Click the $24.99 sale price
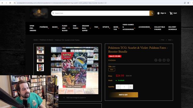The height and width of the screenshot is (108, 193). pos(120,76)
